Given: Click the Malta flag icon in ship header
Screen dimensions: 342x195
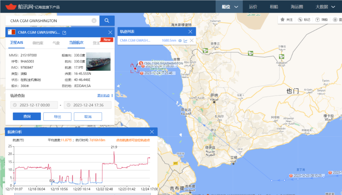Looking at the screenshot, I should tap(12, 32).
